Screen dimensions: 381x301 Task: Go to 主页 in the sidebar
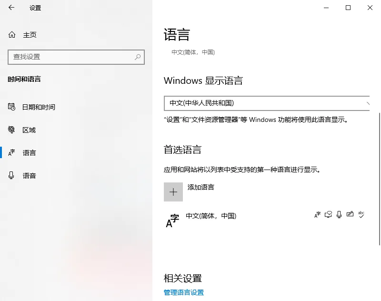30,35
